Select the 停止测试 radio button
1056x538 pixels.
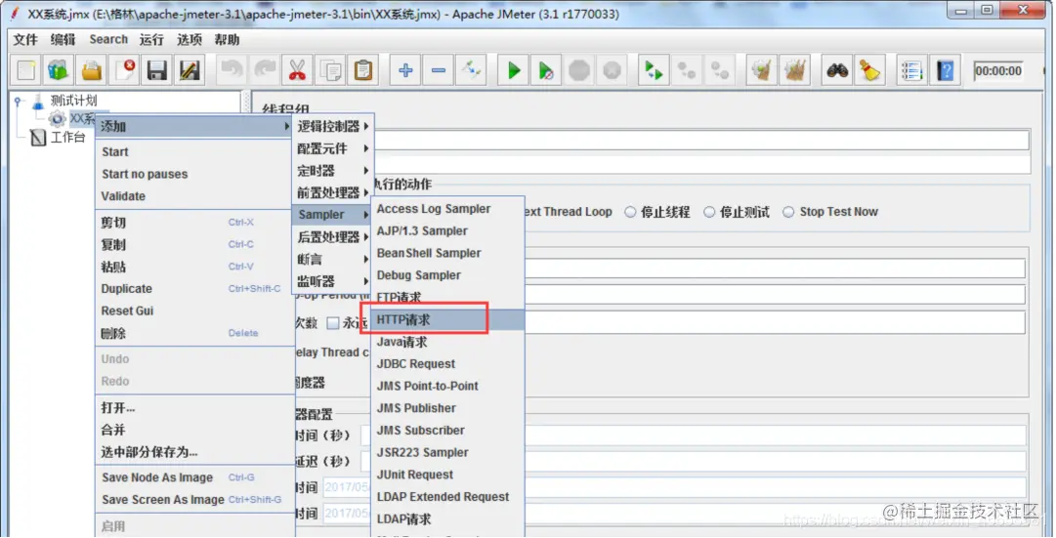(709, 212)
